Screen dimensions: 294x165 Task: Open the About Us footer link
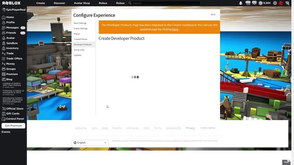coord(81,128)
